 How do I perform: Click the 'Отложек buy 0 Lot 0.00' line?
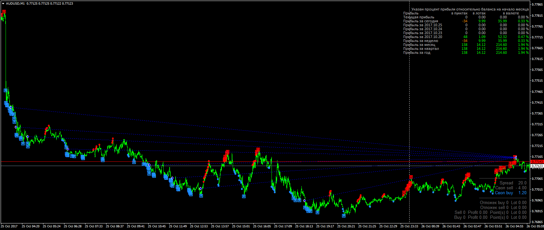coord(503,202)
